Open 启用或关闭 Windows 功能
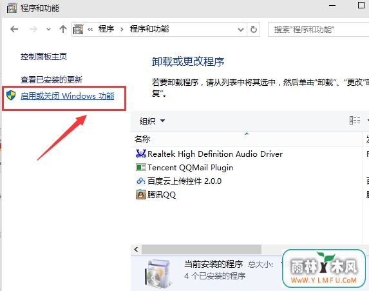Screen dimensions: 369x291 [x=68, y=96]
